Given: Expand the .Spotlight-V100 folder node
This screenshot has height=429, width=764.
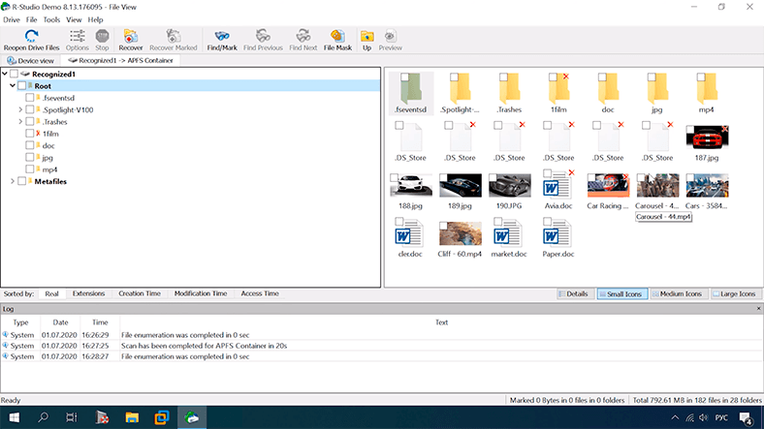Looking at the screenshot, I should pos(20,110).
